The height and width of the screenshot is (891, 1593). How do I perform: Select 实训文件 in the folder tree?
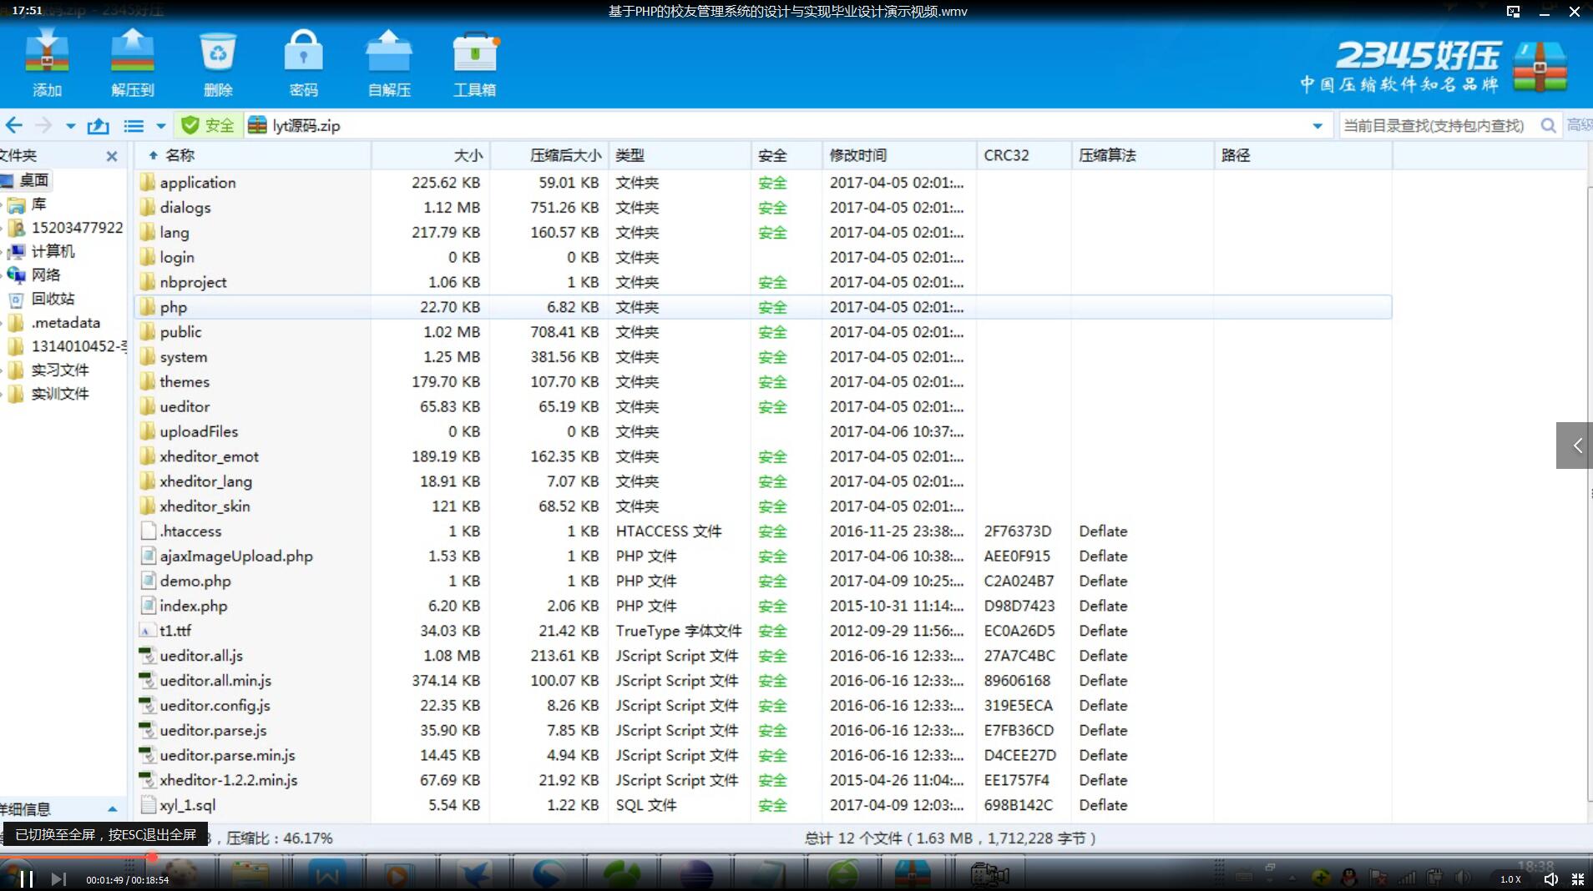[60, 394]
